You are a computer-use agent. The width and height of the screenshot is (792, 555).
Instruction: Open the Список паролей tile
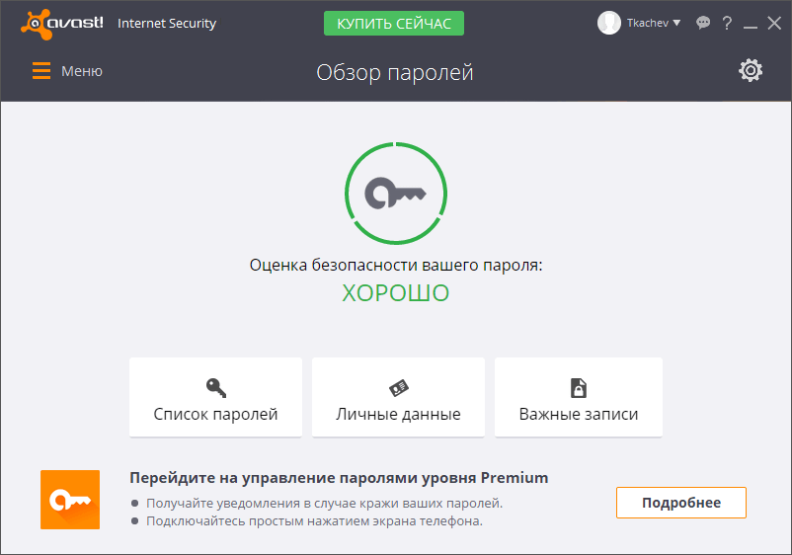pos(215,397)
